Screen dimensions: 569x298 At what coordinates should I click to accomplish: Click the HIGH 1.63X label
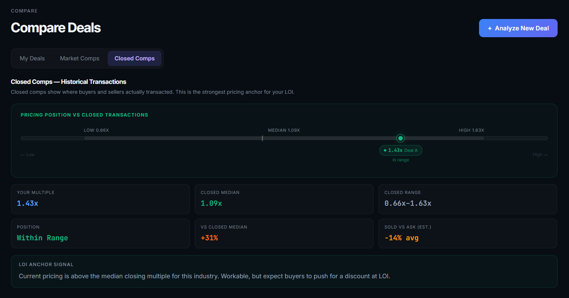click(x=471, y=130)
